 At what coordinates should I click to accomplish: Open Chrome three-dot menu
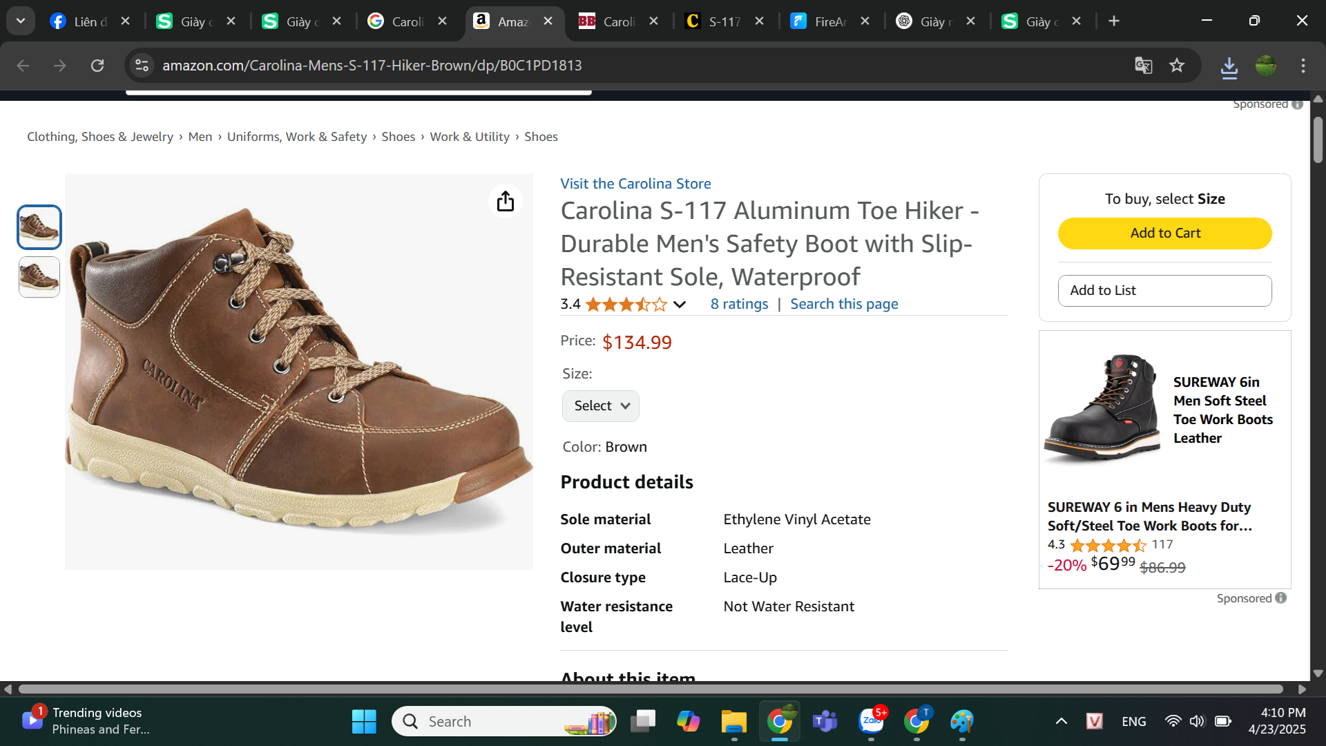click(x=1303, y=66)
